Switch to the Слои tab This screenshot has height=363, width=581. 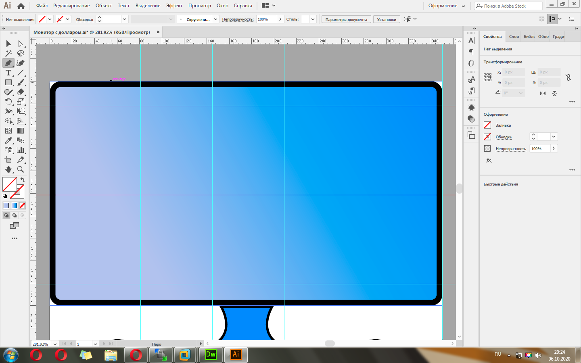[514, 36]
